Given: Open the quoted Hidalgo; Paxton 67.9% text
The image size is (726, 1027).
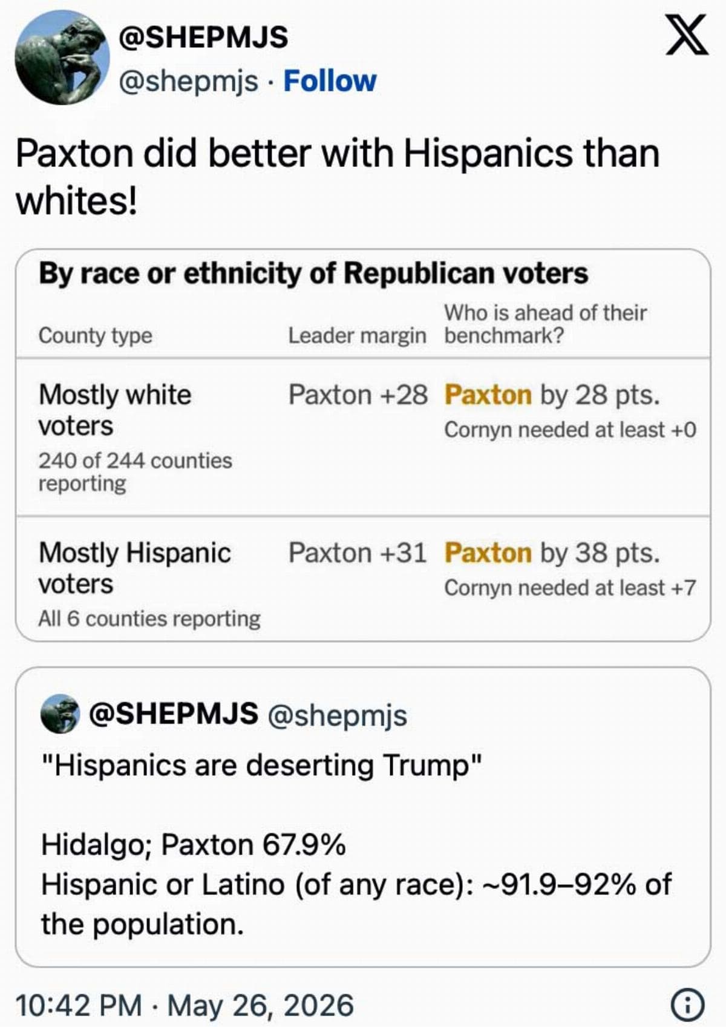Looking at the screenshot, I should click(x=193, y=844).
